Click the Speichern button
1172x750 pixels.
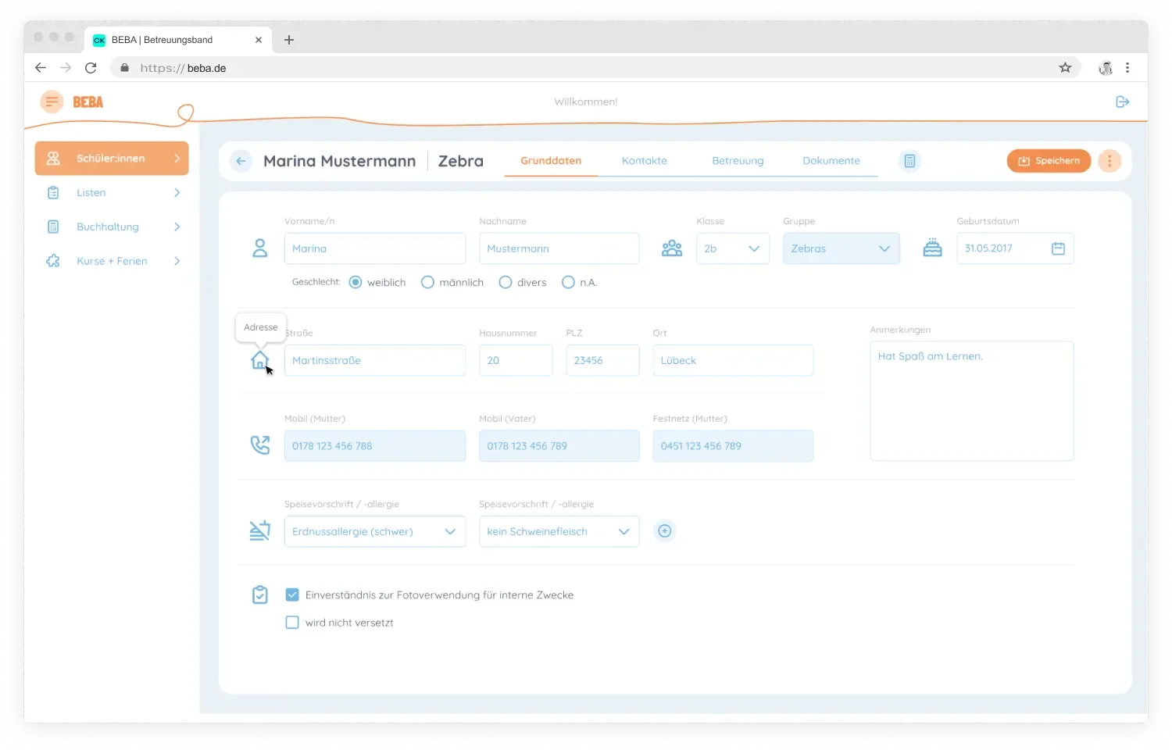[x=1049, y=161]
